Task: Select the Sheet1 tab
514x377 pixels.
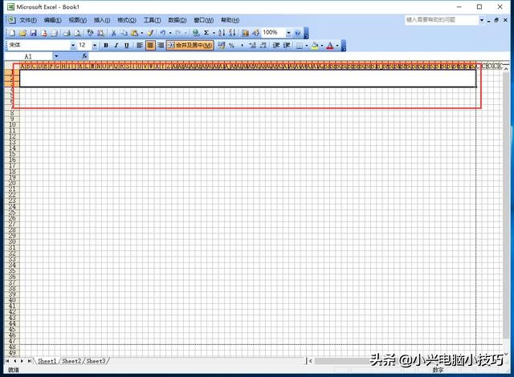Action: click(47, 361)
